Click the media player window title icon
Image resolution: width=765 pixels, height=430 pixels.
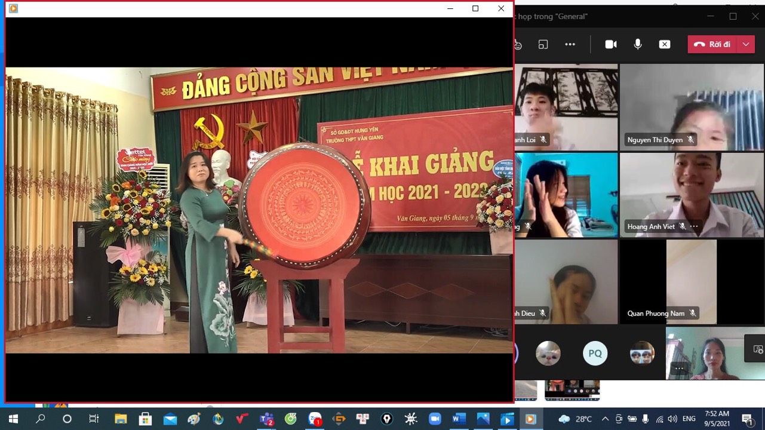pos(13,8)
